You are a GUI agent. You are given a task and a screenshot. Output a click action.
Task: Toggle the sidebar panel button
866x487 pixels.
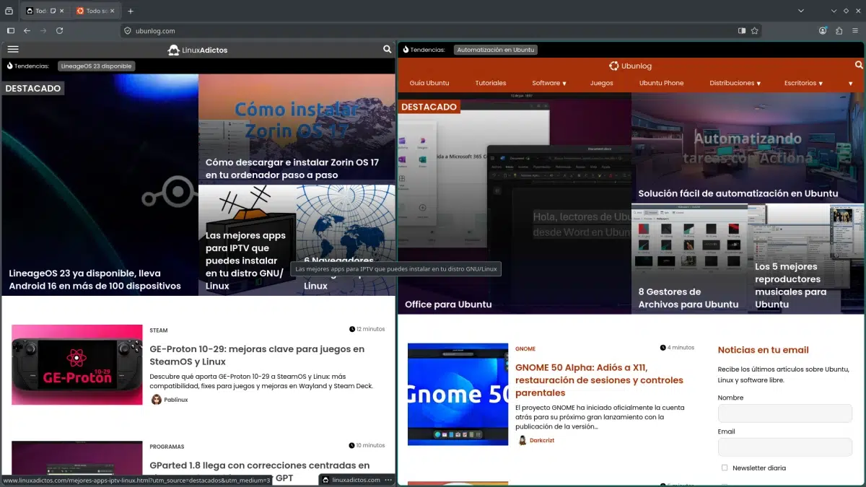(x=11, y=31)
